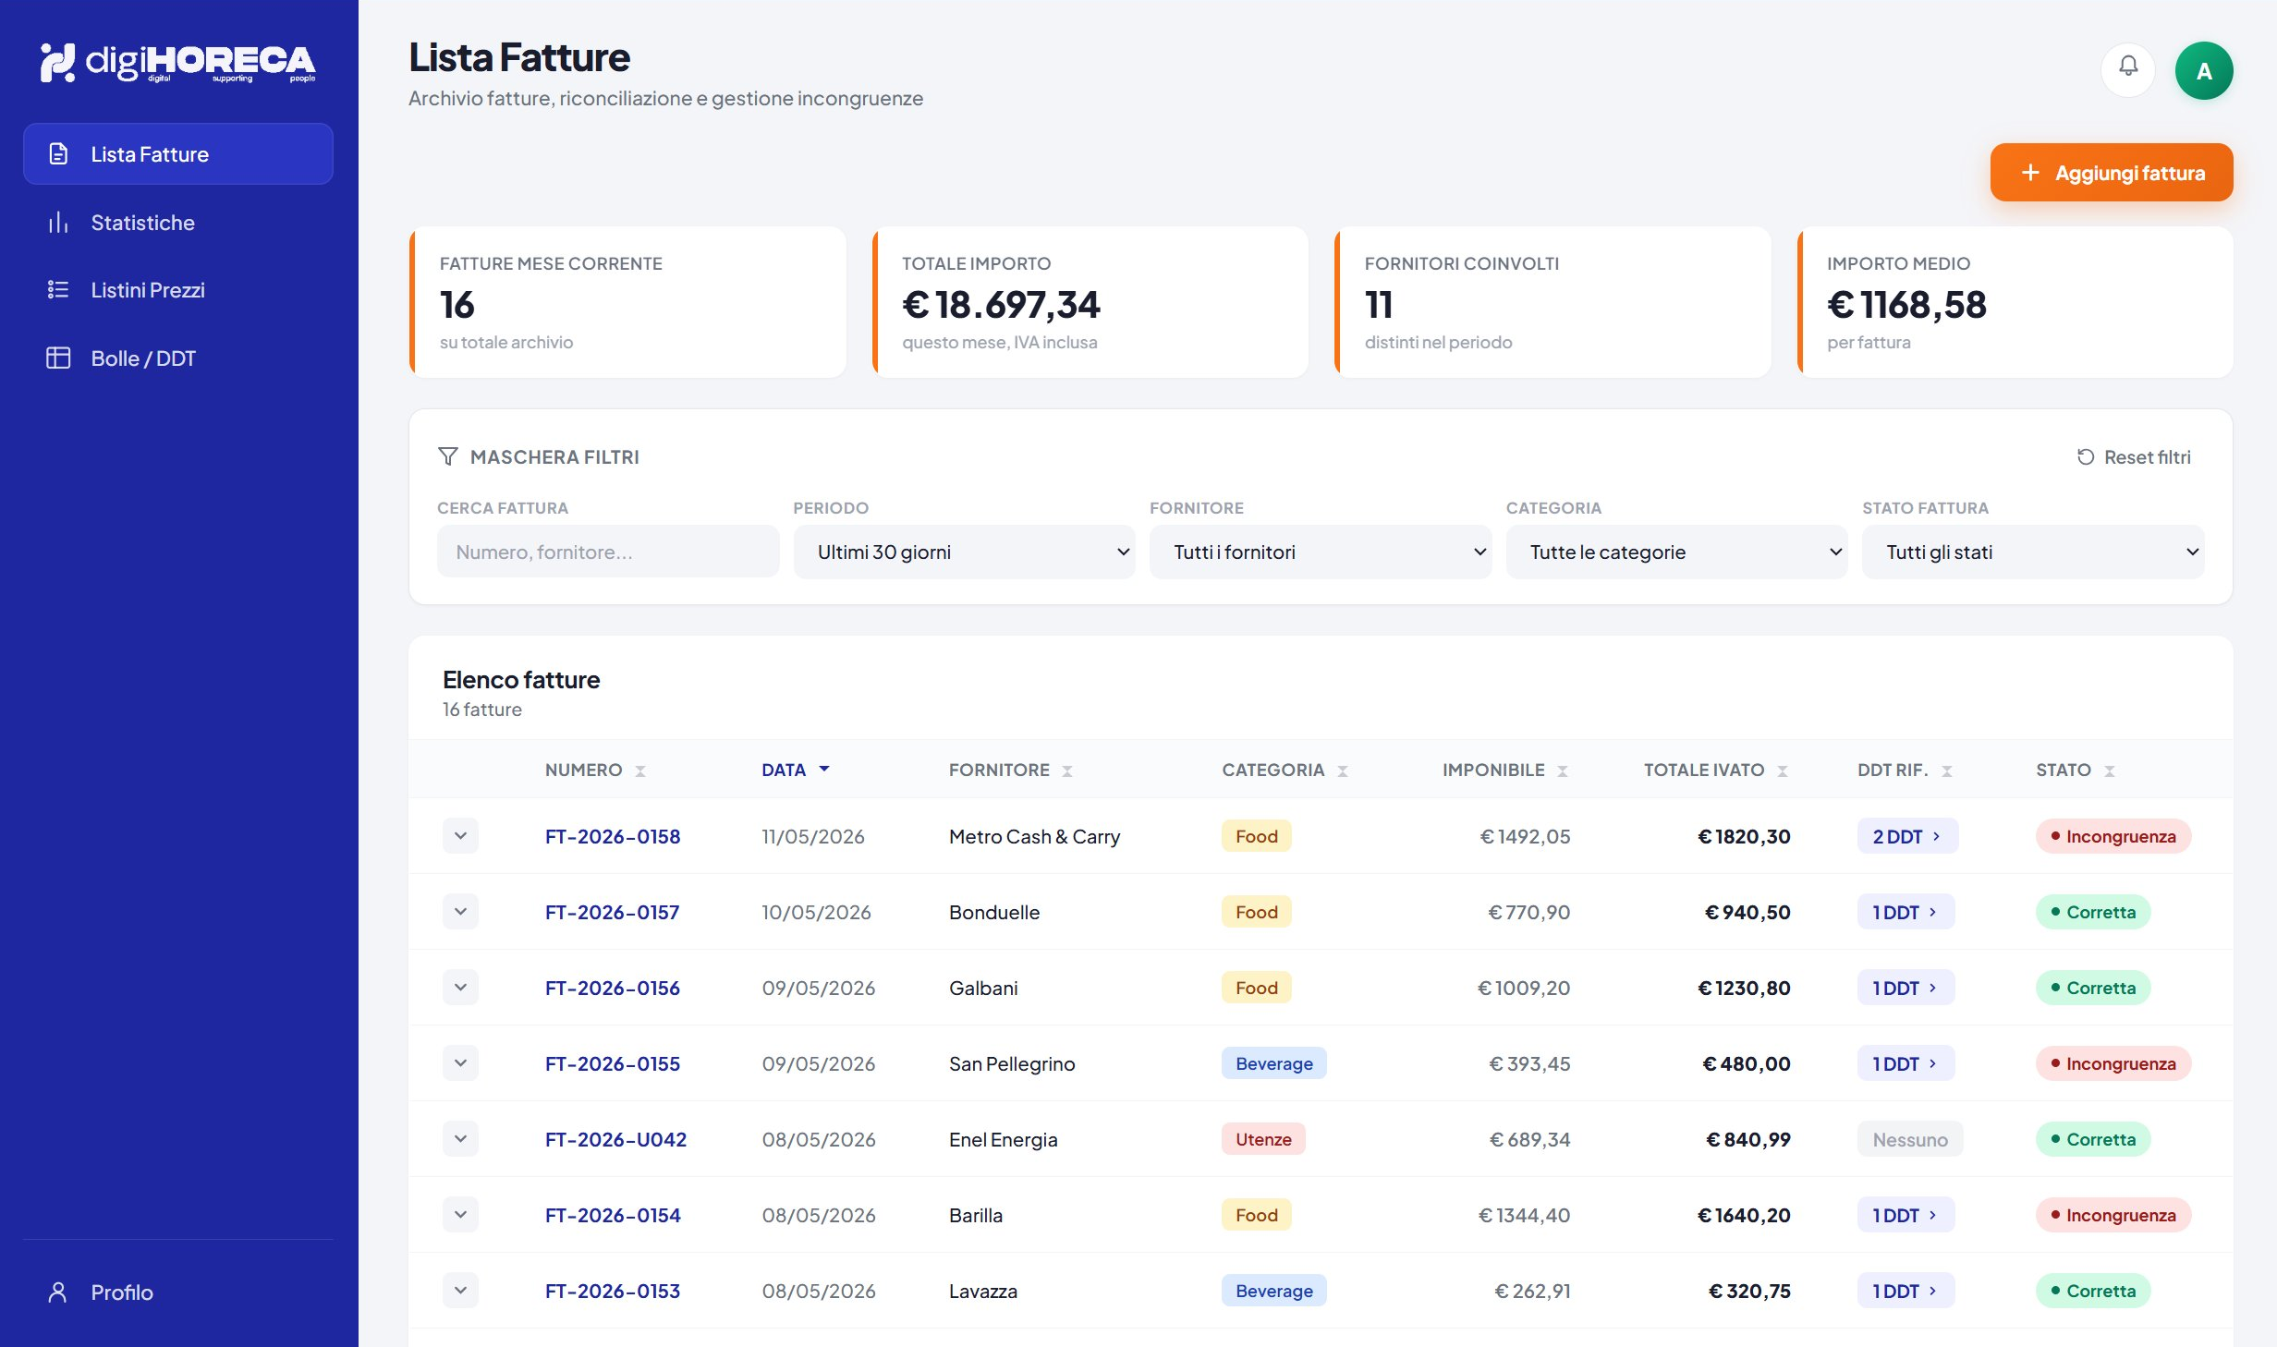This screenshot has width=2277, height=1347.
Task: Open Listini Prezzi section
Action: click(178, 290)
